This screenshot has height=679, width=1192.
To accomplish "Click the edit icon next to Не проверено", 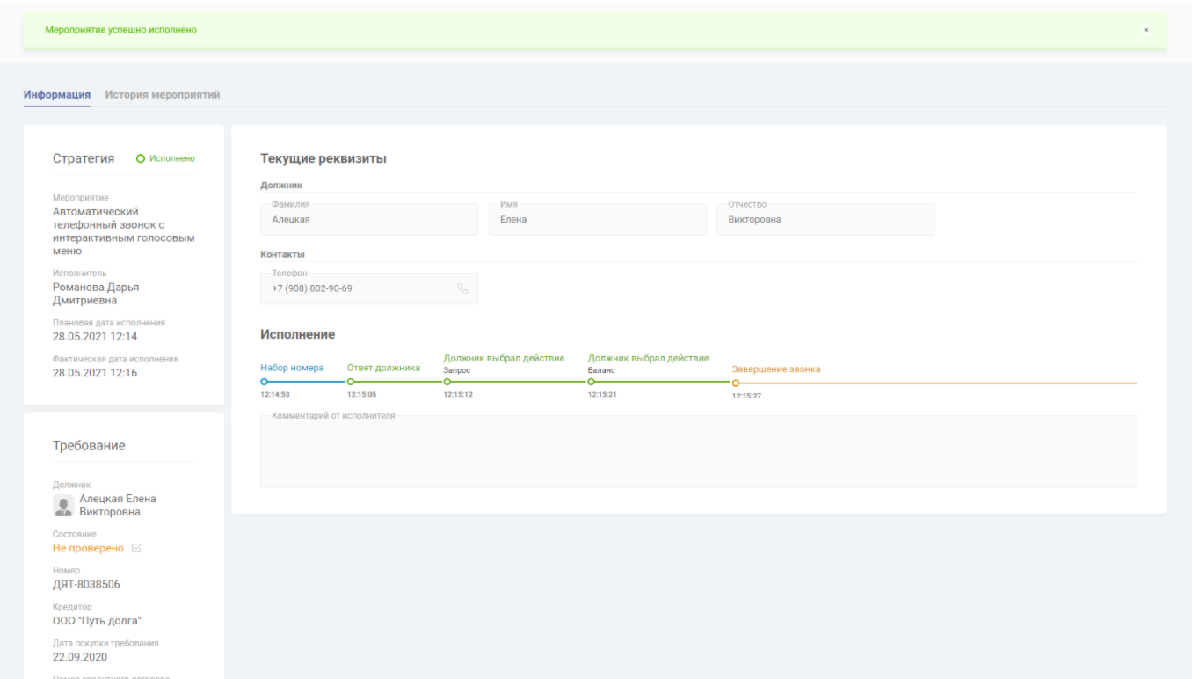I will (135, 549).
